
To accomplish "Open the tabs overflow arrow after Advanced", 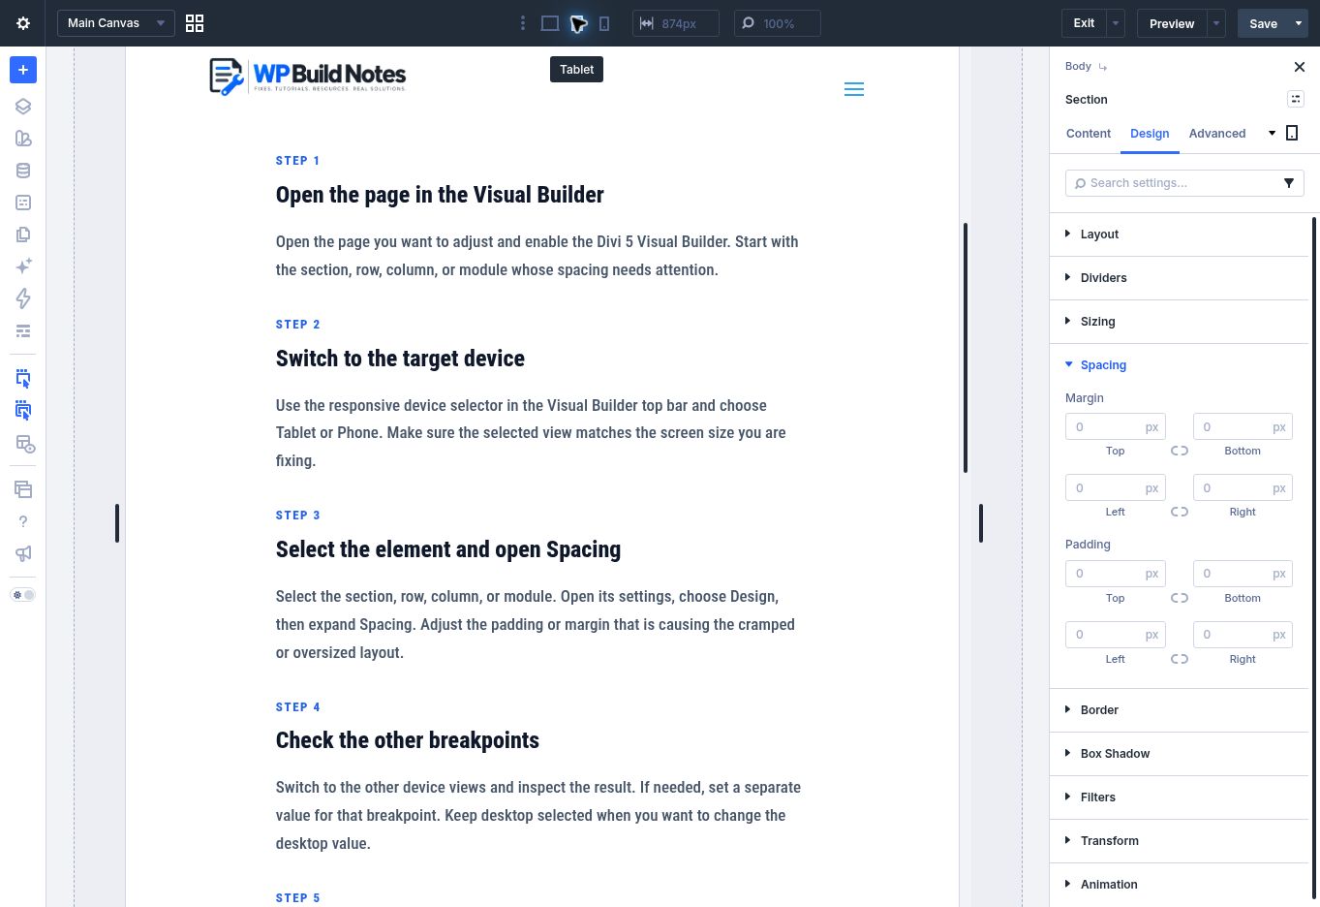I will 1272,134.
